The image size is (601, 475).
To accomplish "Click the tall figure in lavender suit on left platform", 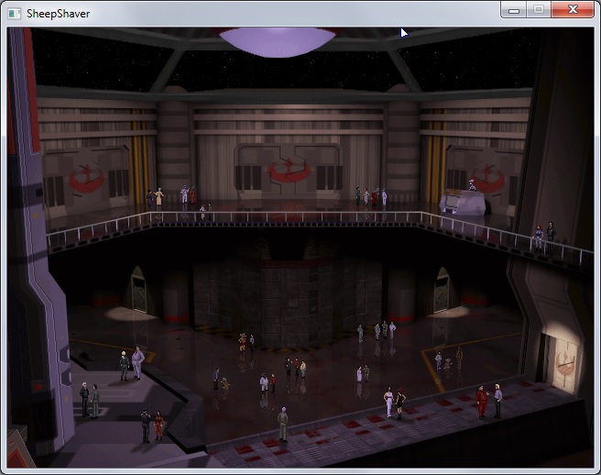I will pos(137,362).
